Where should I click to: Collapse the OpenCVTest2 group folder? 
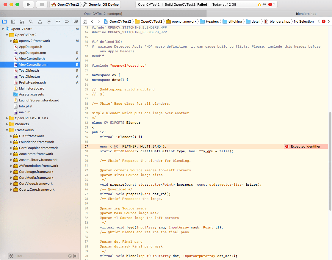click(7, 35)
